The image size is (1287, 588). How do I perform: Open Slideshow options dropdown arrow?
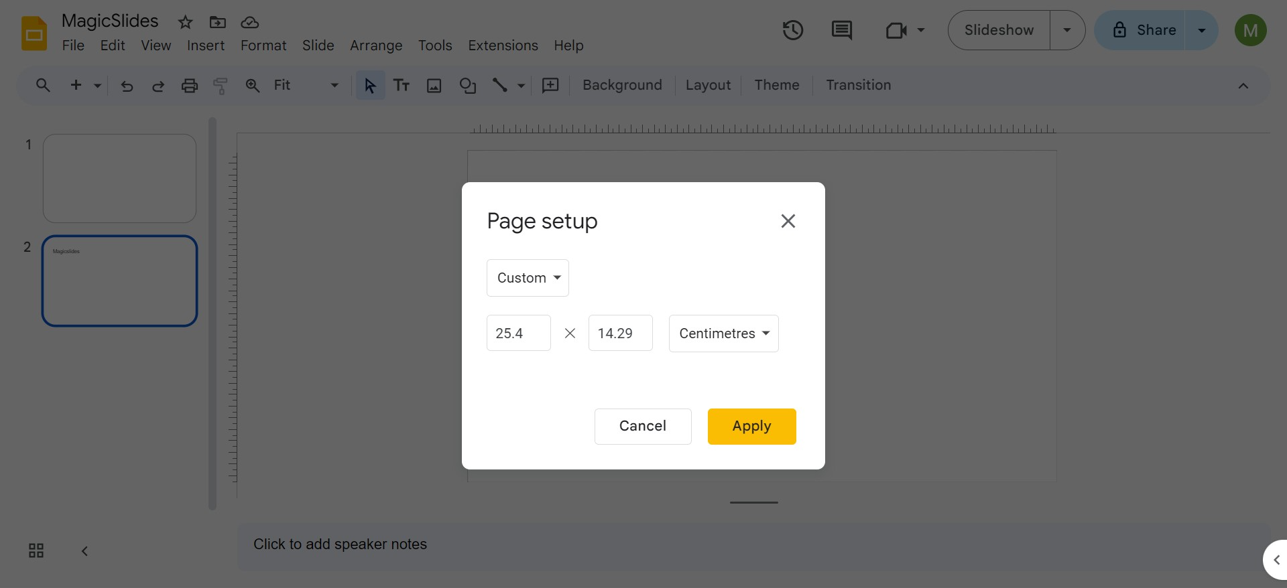click(x=1067, y=30)
